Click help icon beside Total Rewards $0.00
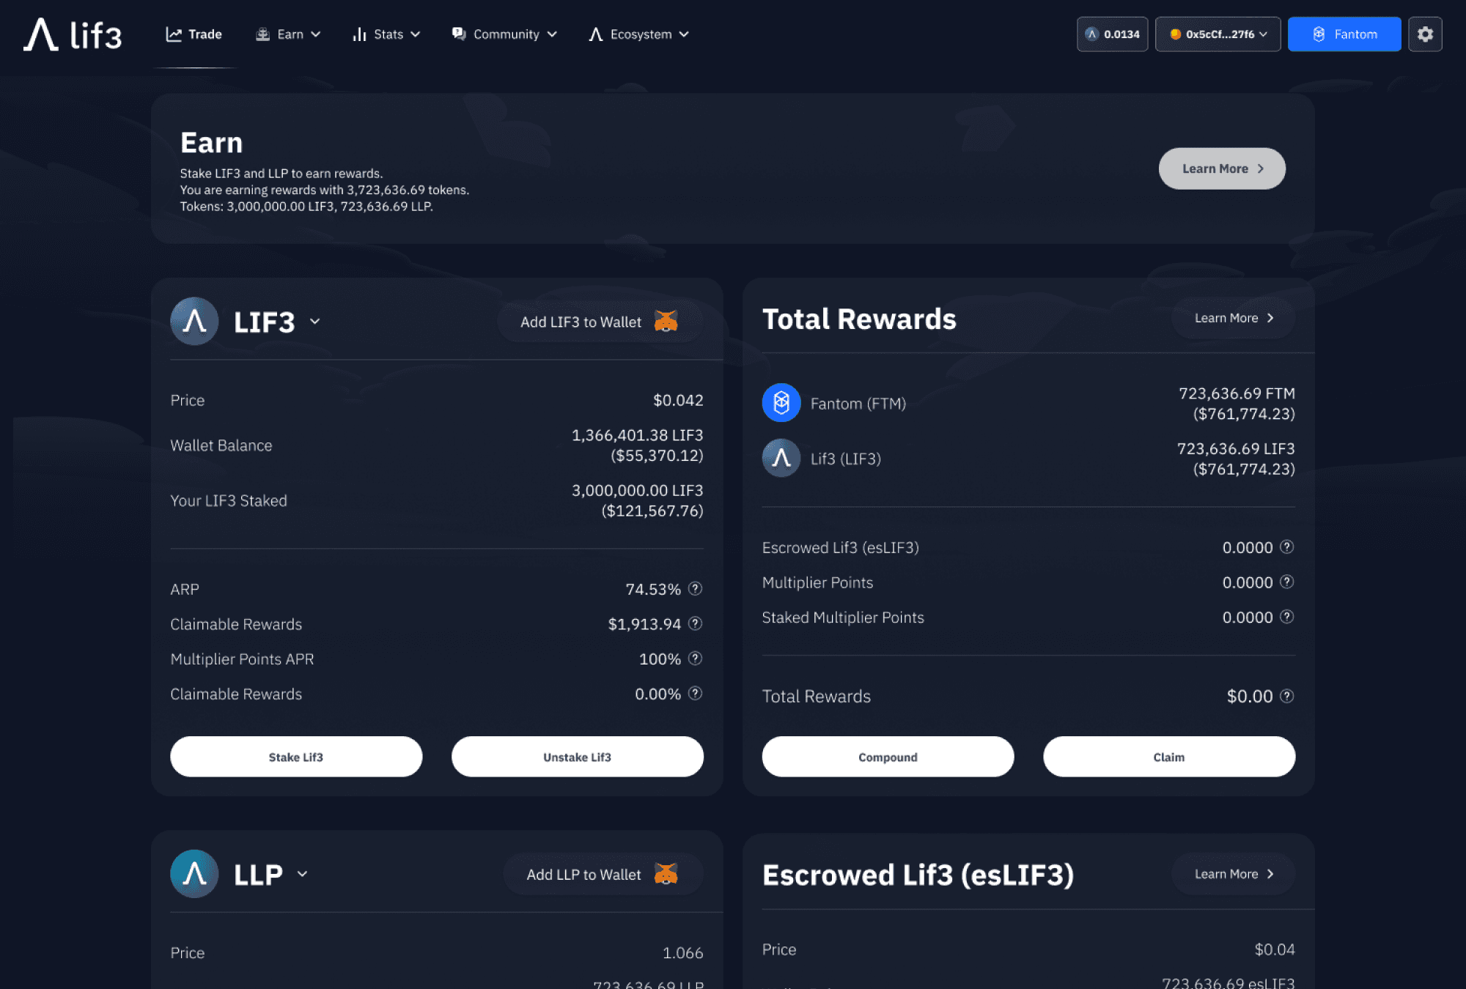Image resolution: width=1466 pixels, height=989 pixels. tap(1287, 695)
